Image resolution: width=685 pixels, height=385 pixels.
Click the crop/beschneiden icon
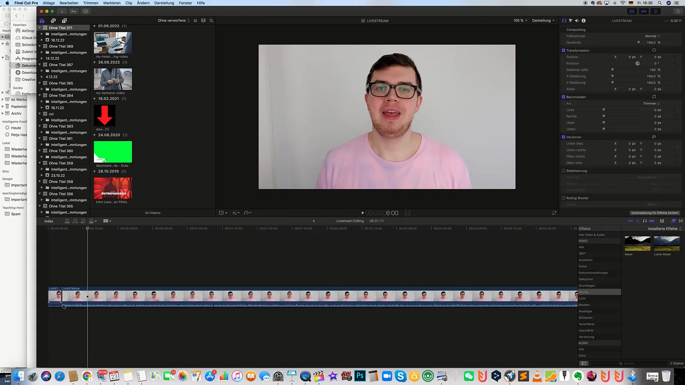(654, 96)
